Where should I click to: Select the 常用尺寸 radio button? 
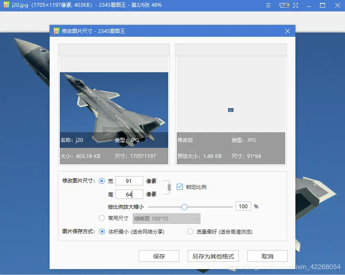coord(102,218)
